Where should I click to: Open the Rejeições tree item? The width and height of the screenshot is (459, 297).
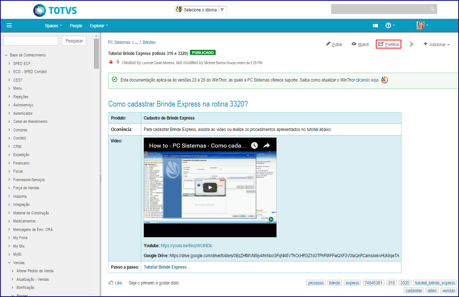pos(21,97)
